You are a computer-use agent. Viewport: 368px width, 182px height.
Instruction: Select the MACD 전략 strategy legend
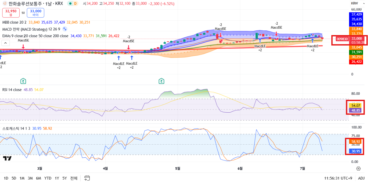pos(31,29)
